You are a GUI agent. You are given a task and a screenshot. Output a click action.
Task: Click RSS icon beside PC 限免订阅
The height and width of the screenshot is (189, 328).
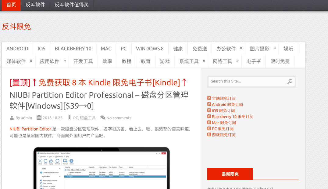209,128
